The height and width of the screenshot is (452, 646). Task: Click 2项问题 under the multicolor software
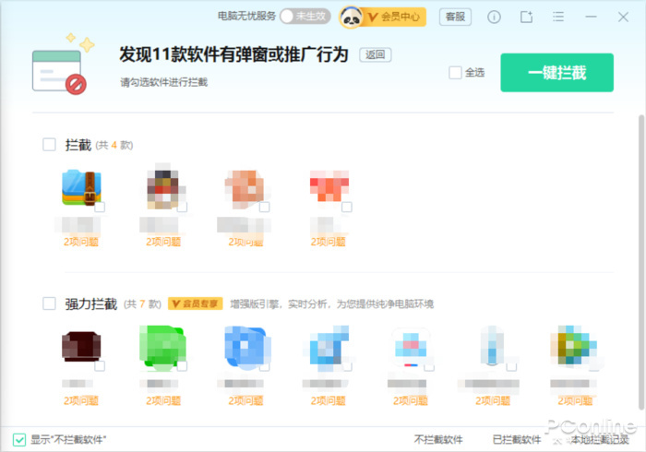[575, 400]
